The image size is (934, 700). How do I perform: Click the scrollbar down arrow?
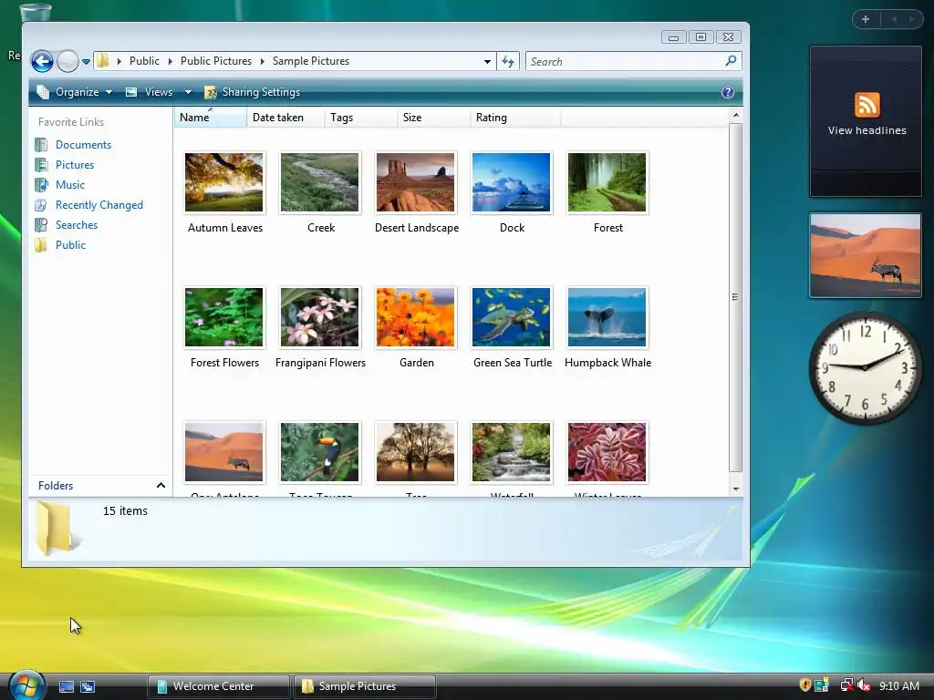coord(736,489)
